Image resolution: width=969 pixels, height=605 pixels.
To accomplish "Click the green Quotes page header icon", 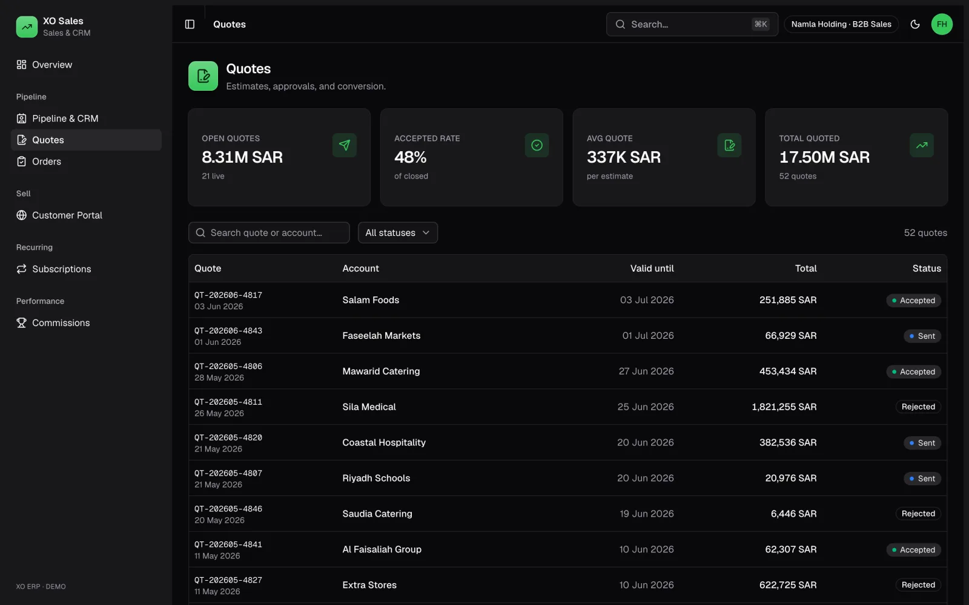I will tap(203, 76).
